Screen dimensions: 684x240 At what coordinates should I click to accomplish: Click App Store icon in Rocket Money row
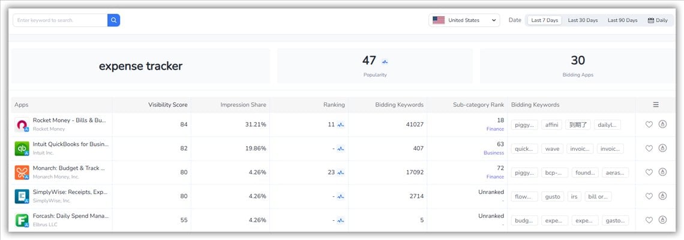[662, 124]
